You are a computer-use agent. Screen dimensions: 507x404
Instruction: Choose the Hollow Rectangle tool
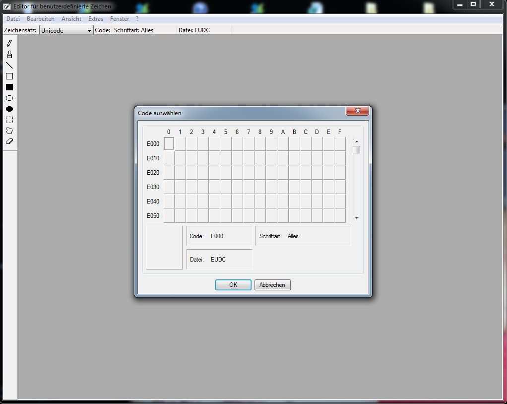click(9, 76)
